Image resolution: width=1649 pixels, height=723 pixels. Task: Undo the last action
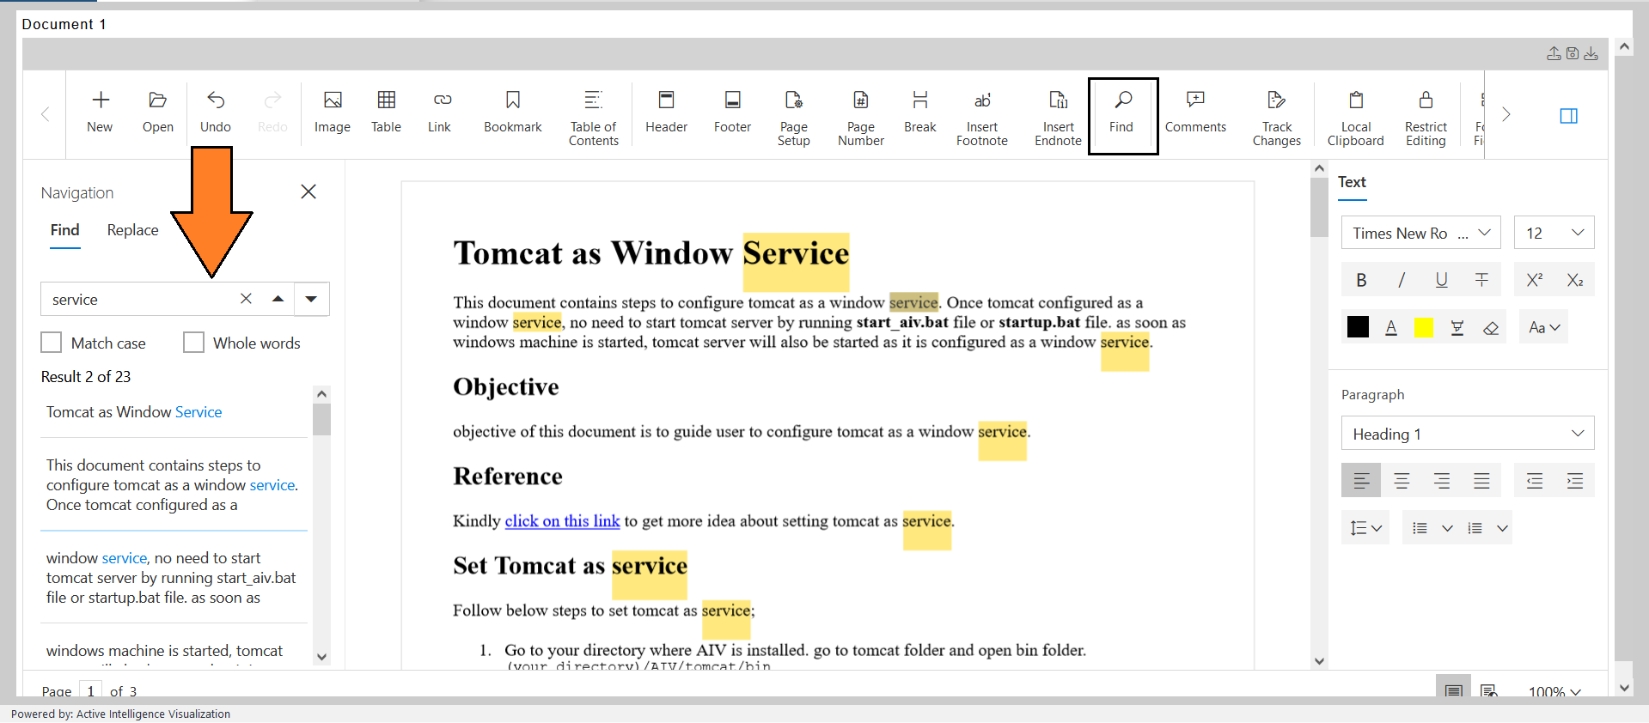[215, 113]
